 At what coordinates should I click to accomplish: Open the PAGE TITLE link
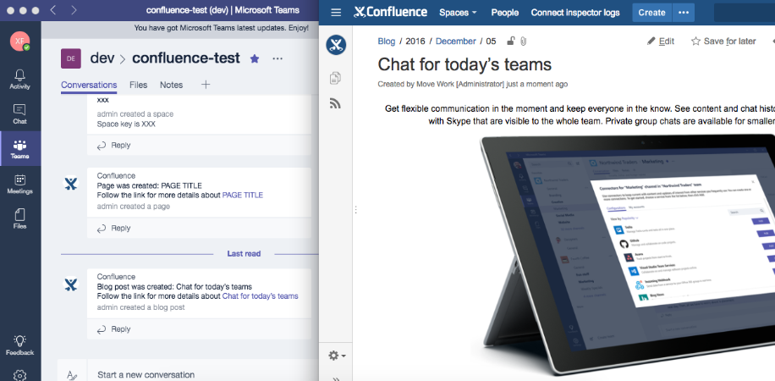tap(243, 196)
